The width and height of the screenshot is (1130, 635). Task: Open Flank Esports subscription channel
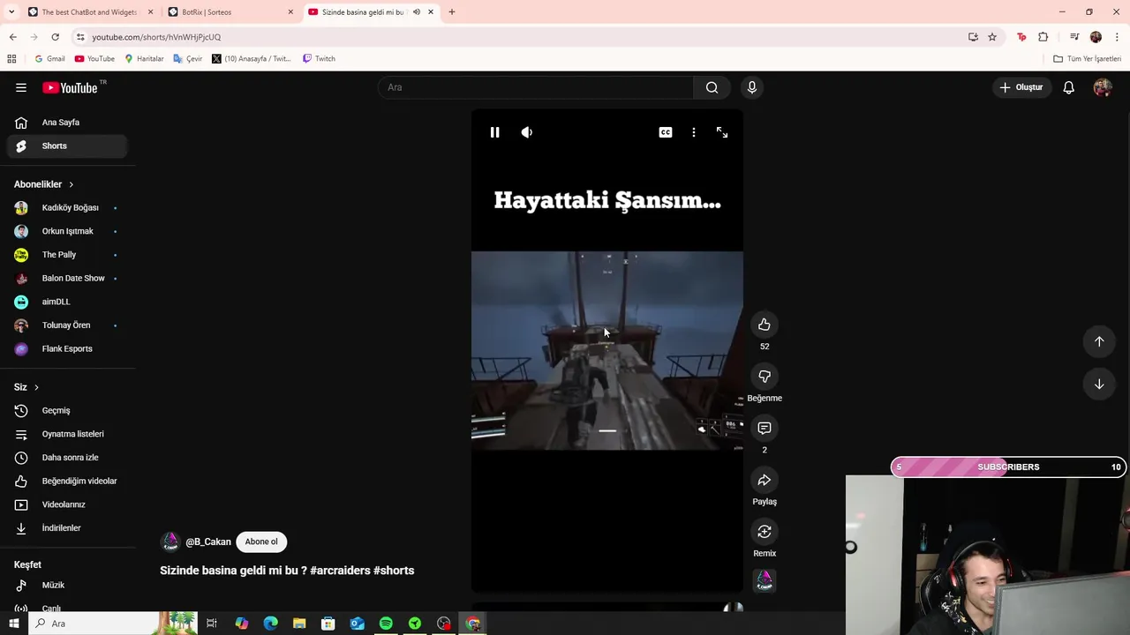[x=67, y=348]
